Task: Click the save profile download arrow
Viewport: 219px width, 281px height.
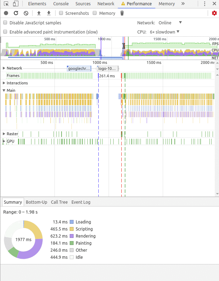Action: (x=49, y=13)
